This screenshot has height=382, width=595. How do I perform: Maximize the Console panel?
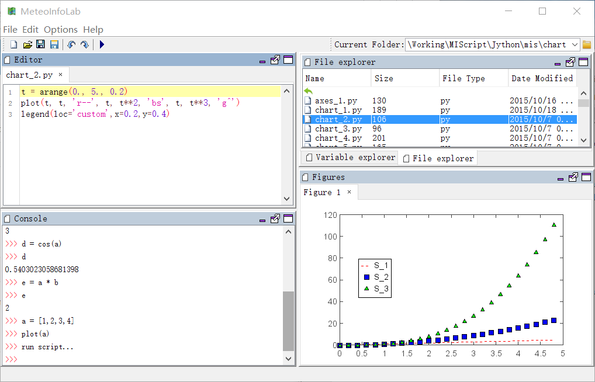click(x=288, y=218)
